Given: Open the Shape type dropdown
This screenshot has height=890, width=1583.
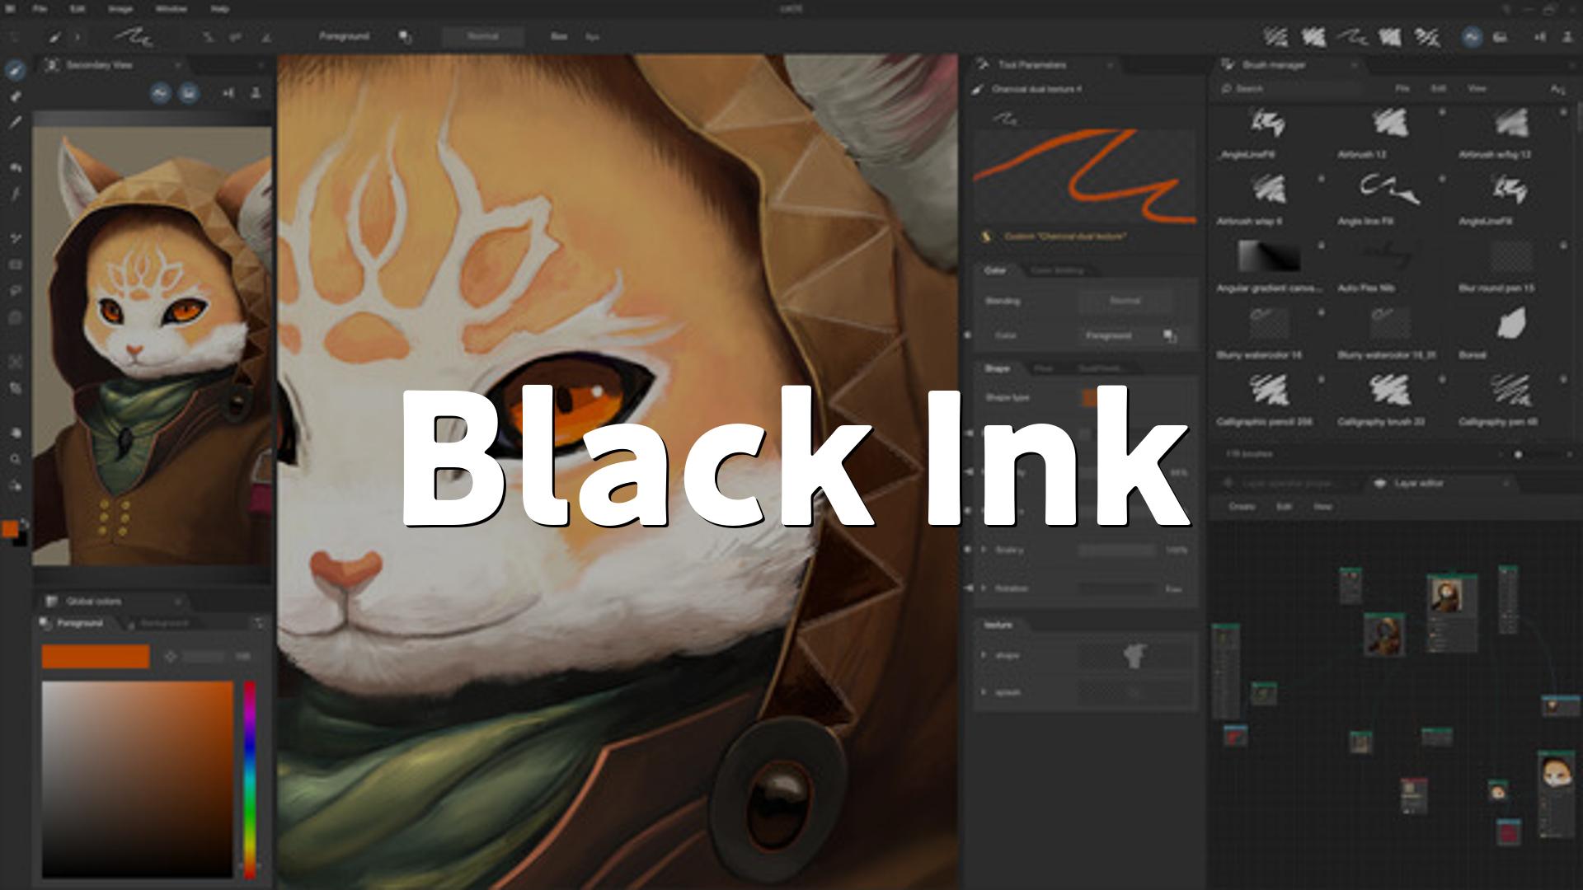Looking at the screenshot, I should [x=1090, y=397].
